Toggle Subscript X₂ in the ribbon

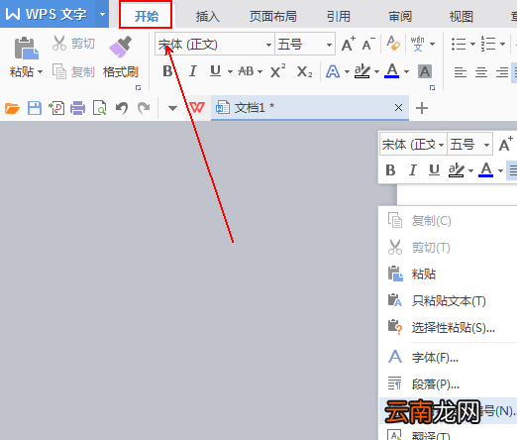coord(304,71)
